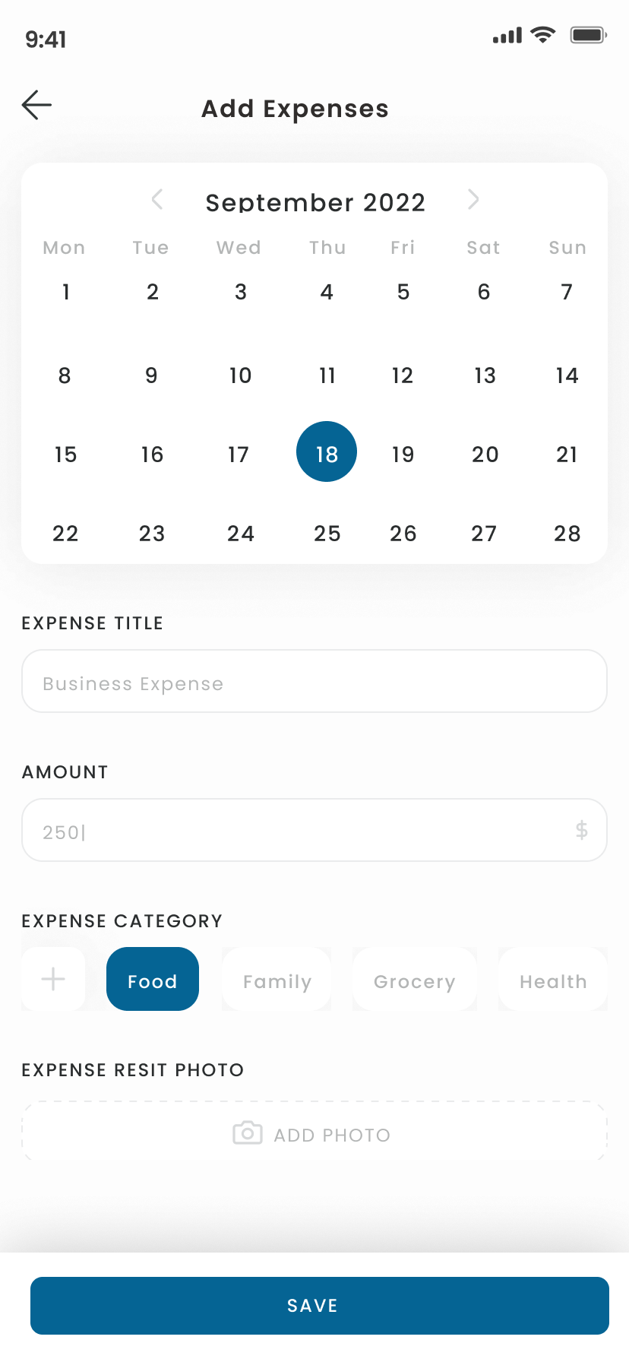629x1362 pixels.
Task: Go to previous month chevron
Action: (157, 199)
